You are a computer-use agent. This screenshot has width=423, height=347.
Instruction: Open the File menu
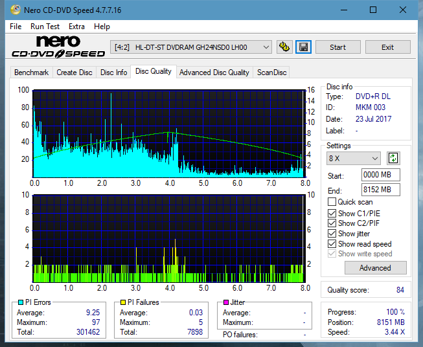click(x=16, y=27)
